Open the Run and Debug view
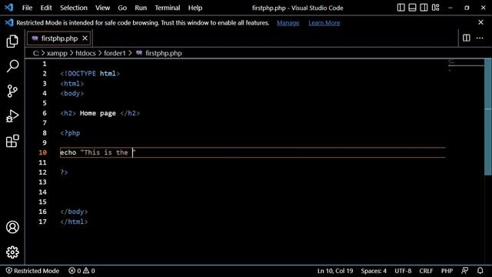This screenshot has width=492, height=277. (x=12, y=116)
